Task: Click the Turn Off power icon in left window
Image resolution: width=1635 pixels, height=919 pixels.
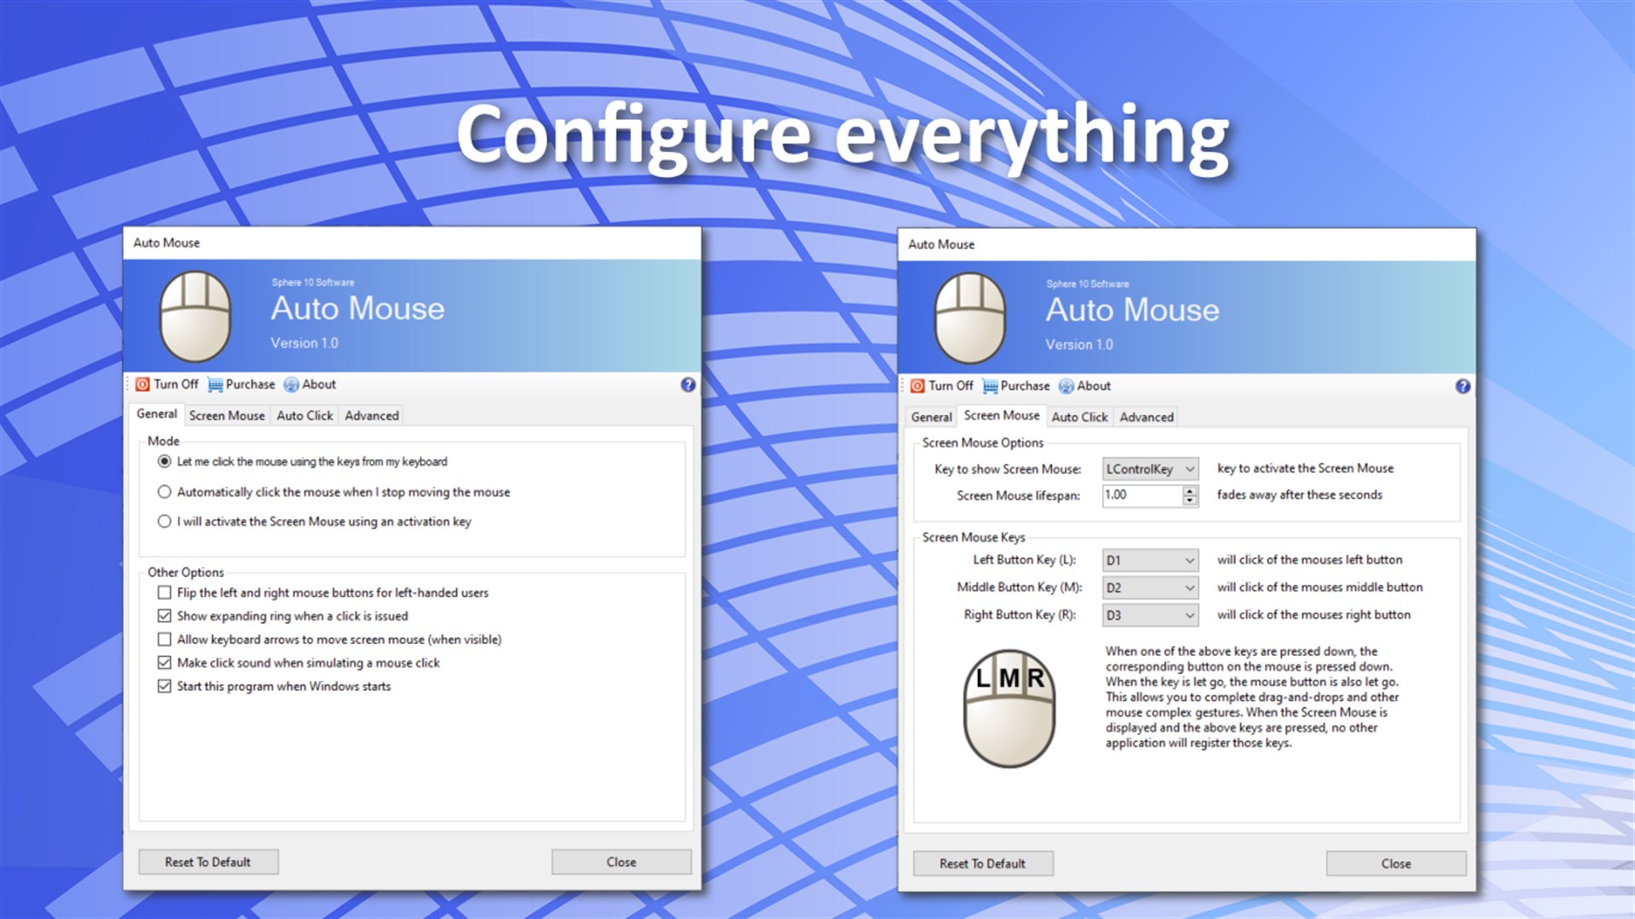Action: (143, 385)
